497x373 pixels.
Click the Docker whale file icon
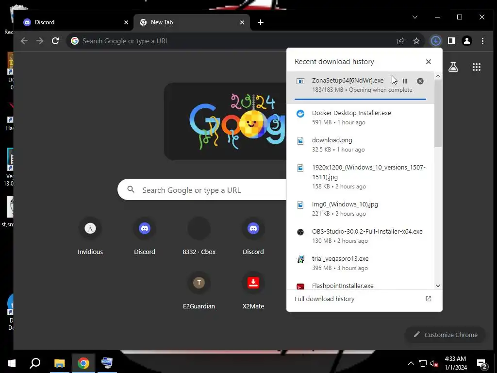pyautogui.click(x=300, y=114)
